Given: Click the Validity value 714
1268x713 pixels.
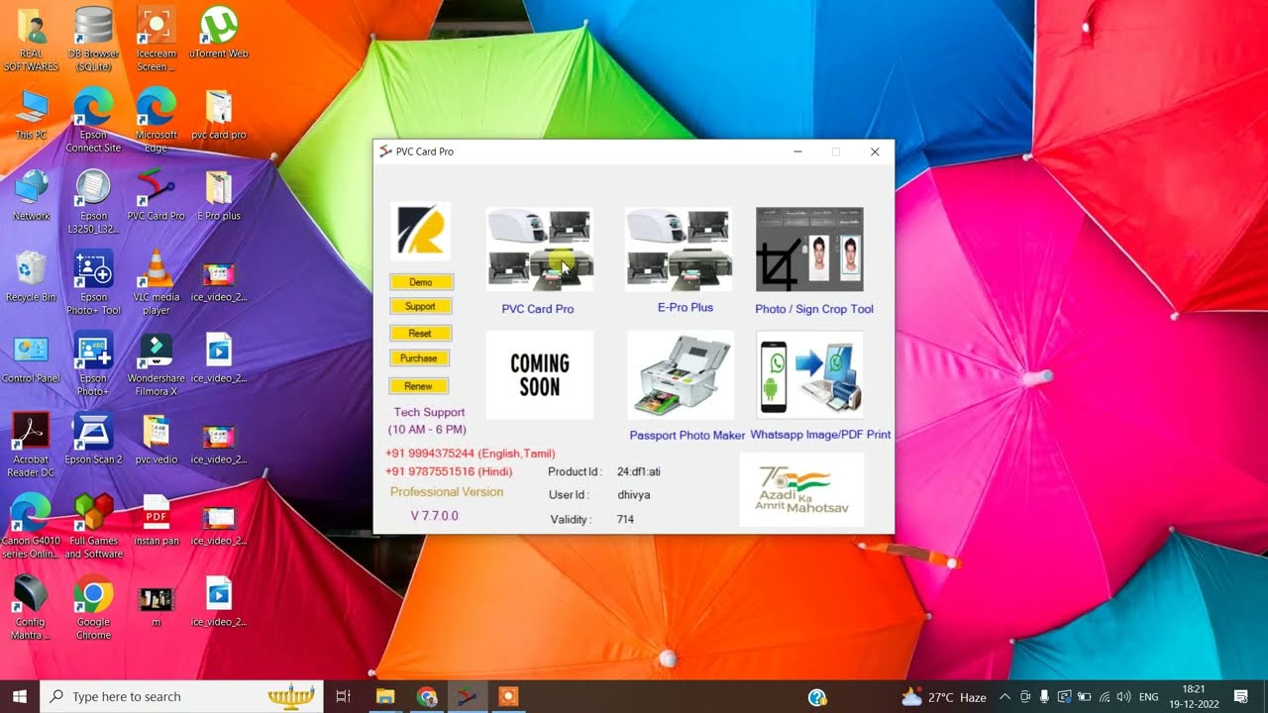Looking at the screenshot, I should 625,520.
